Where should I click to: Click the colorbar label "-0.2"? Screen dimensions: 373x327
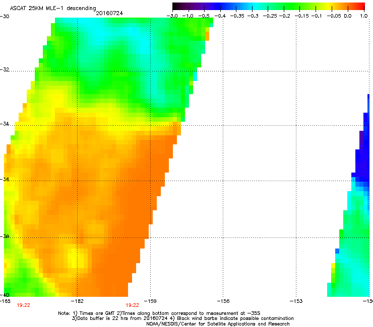(284, 16)
